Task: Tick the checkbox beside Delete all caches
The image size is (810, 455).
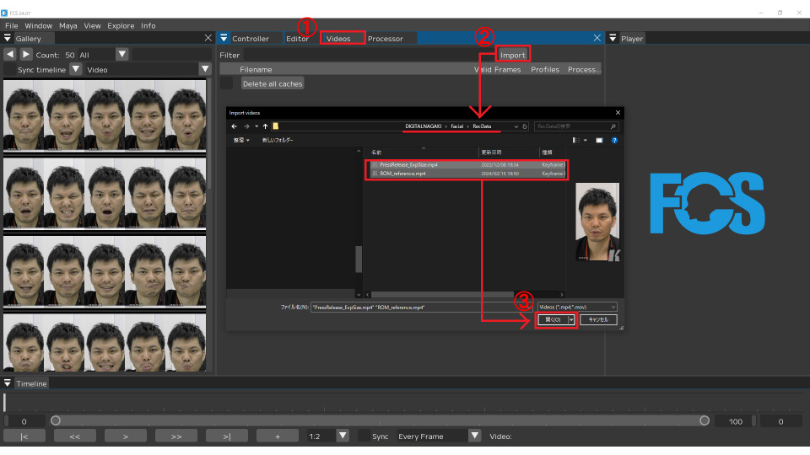Action: coord(226,83)
